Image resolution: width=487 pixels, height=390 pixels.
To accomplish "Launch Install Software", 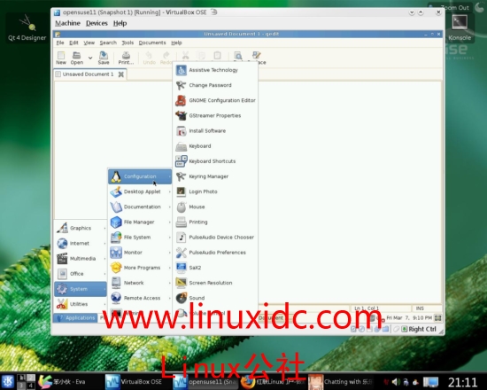I will tap(215, 131).
